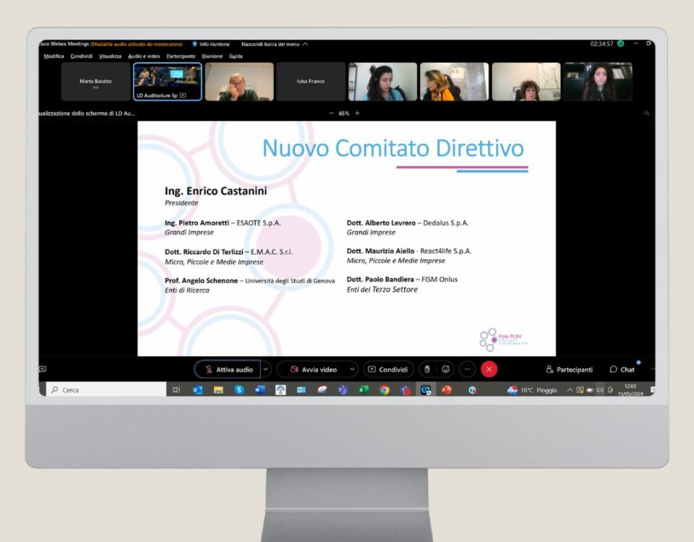Open File Explorer from the taskbar
Viewport: 694px width, 542px height.
coord(218,390)
